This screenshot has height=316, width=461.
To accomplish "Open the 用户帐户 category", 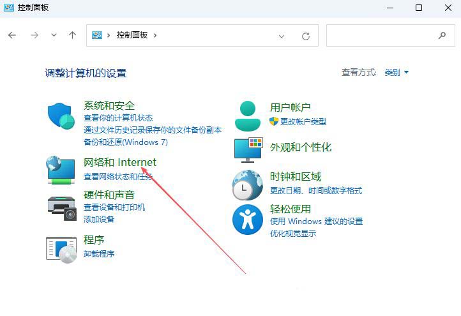I will click(291, 107).
